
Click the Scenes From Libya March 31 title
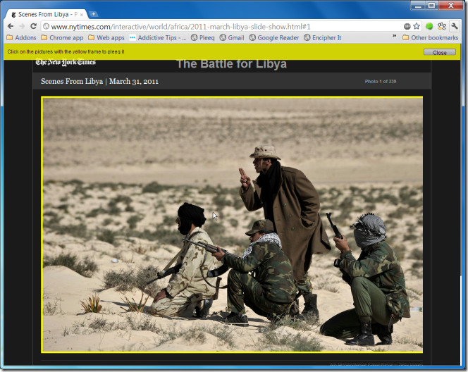pos(99,81)
